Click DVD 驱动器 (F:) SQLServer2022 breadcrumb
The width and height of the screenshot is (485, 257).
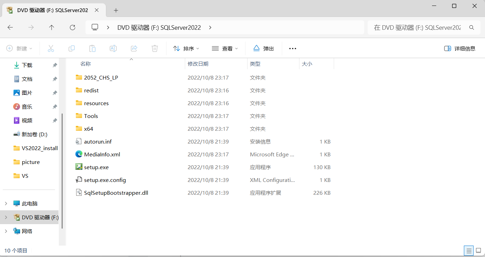(159, 28)
